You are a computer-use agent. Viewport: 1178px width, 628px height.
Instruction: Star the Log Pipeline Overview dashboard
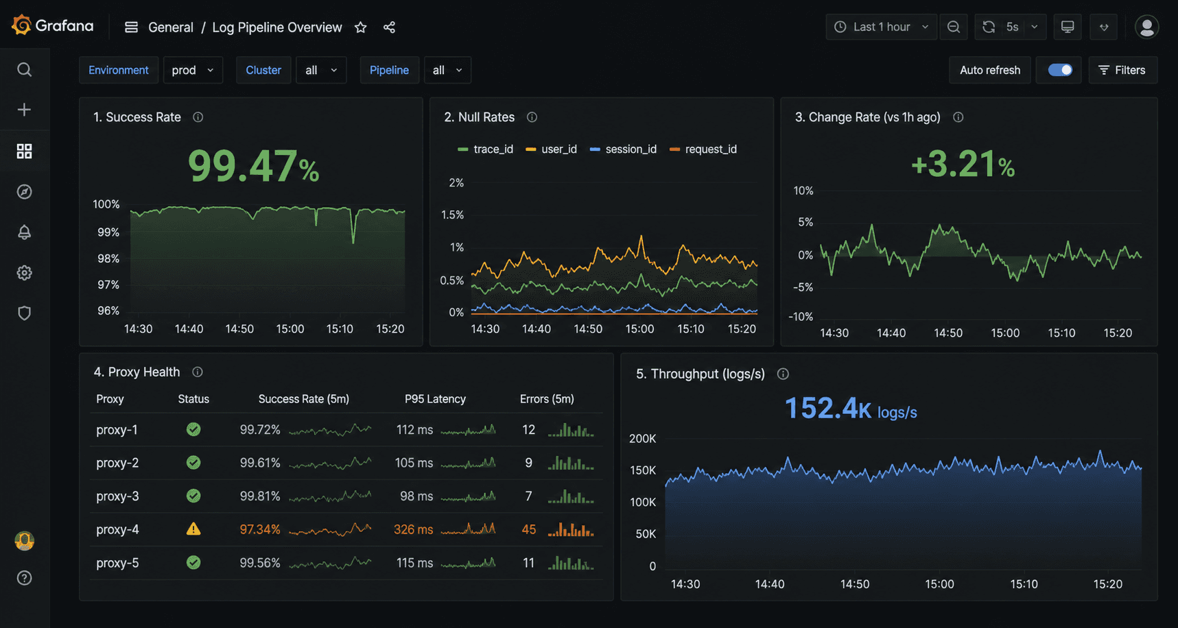click(361, 27)
